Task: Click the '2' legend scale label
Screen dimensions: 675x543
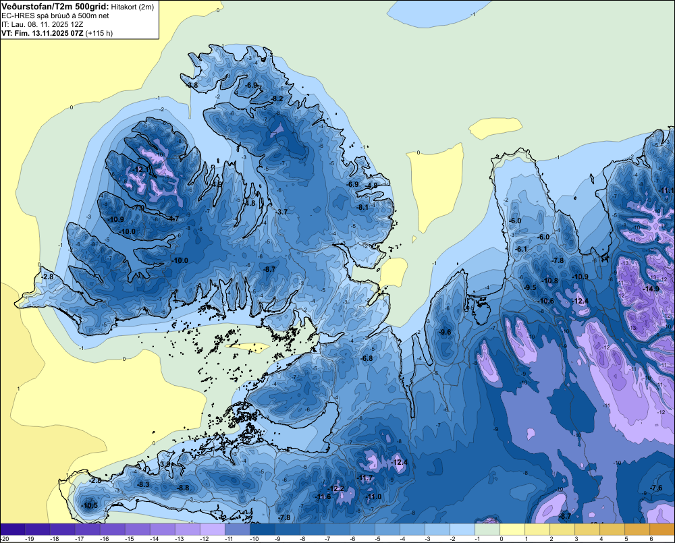Action: pyautogui.click(x=551, y=539)
